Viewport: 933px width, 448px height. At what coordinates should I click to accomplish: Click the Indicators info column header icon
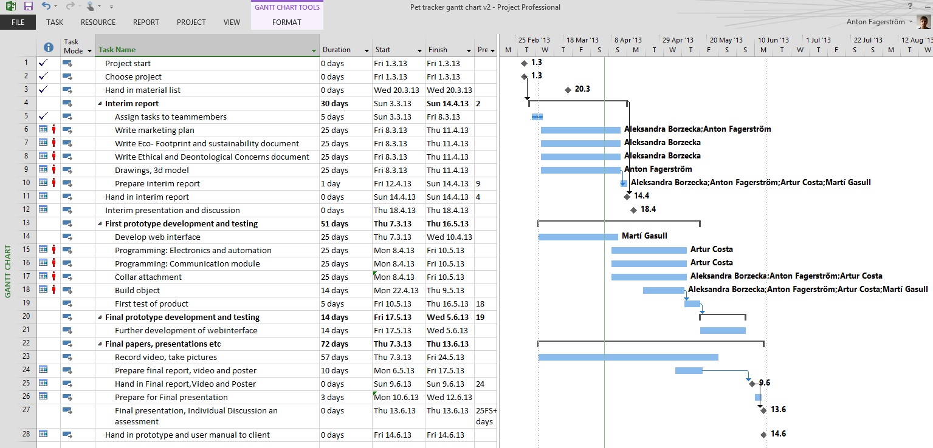click(49, 47)
